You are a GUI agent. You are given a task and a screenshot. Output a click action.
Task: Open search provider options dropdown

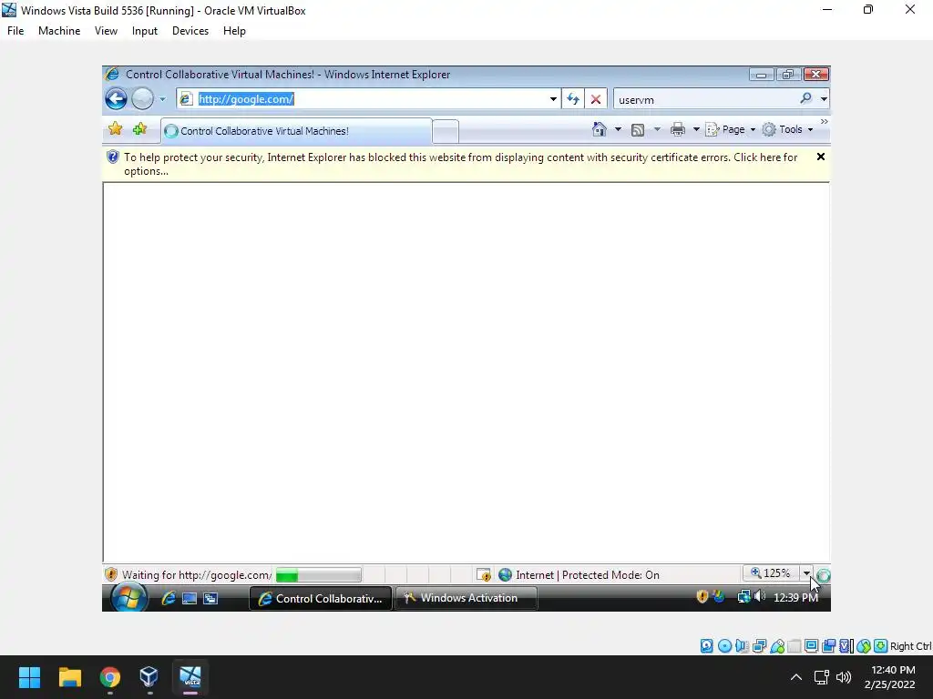824,99
